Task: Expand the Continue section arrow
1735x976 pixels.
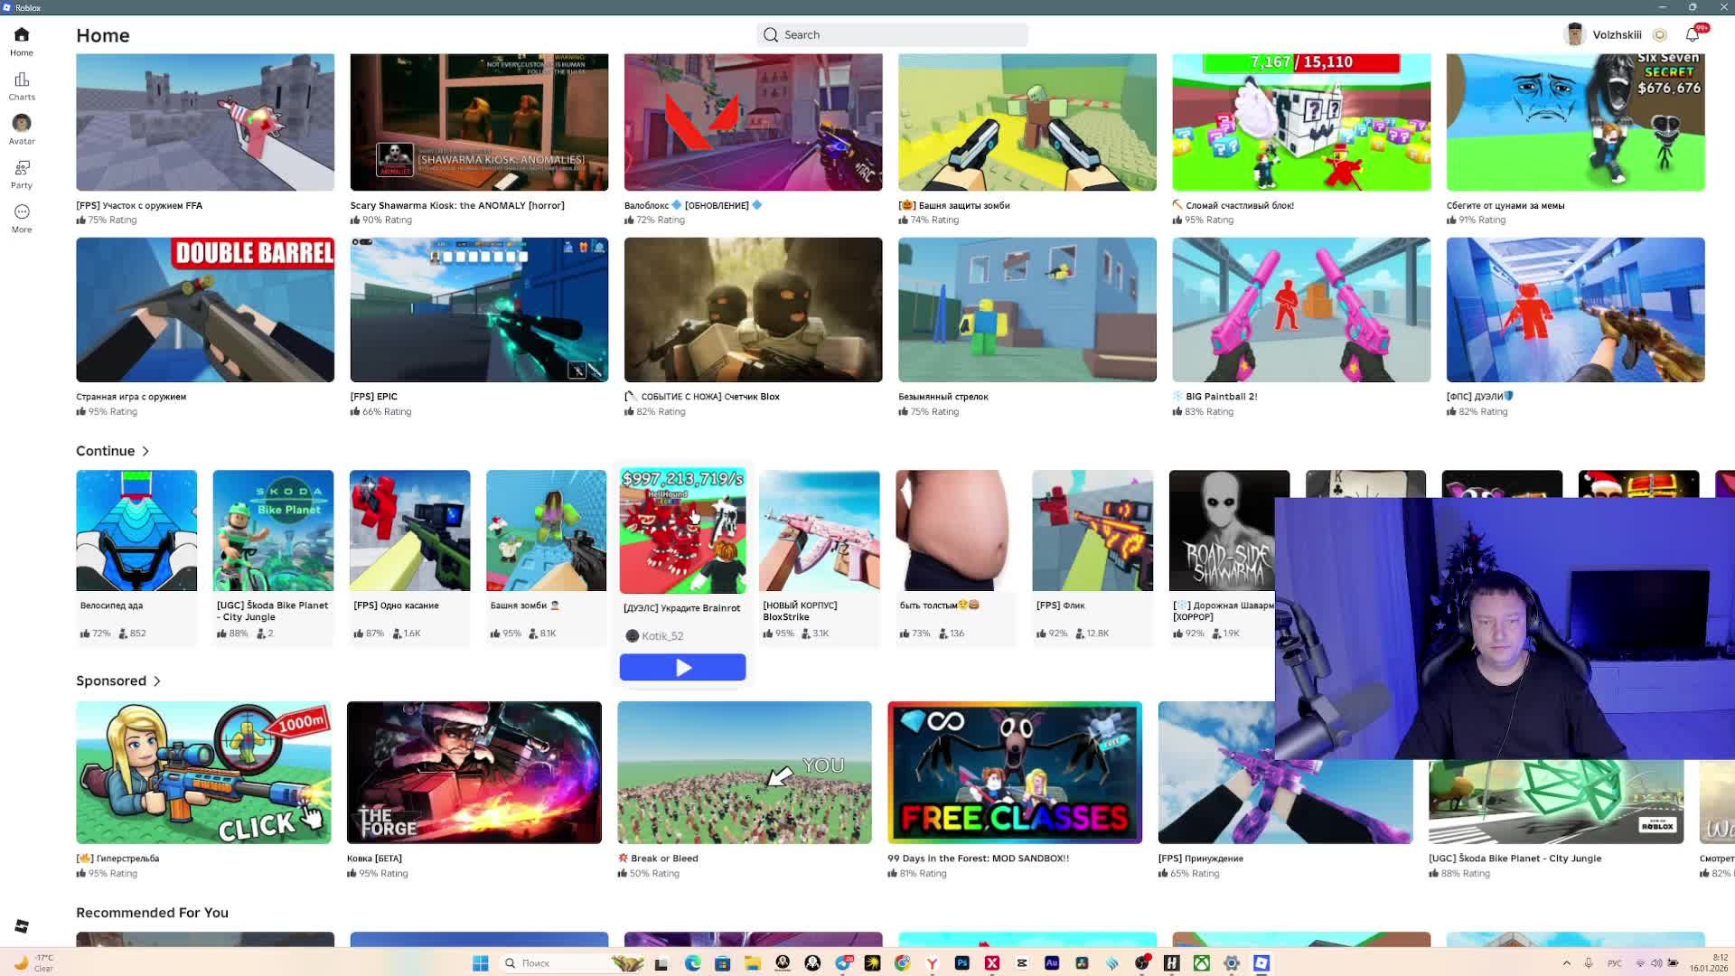Action: (x=145, y=451)
